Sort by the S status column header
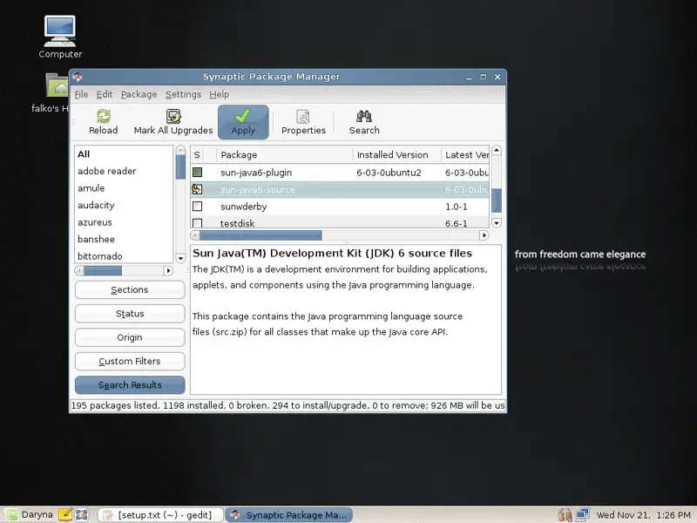This screenshot has width=697, height=523. pos(197,155)
